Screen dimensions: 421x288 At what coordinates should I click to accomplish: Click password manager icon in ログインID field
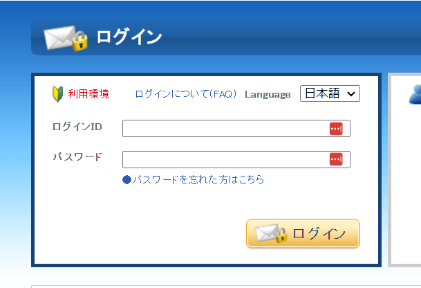[336, 129]
